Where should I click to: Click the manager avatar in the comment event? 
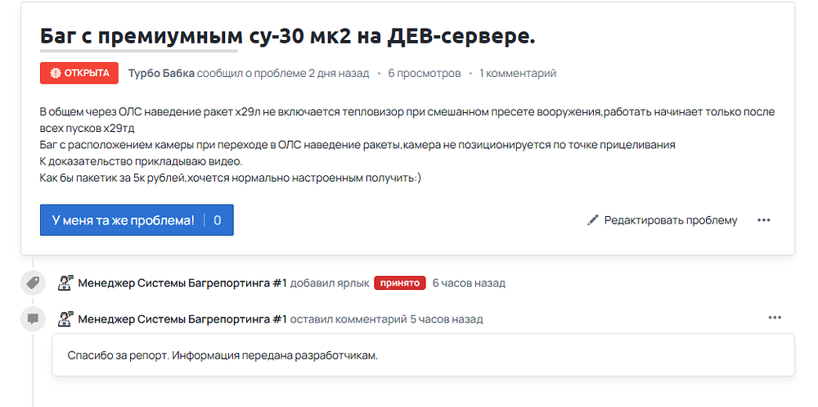tap(65, 319)
